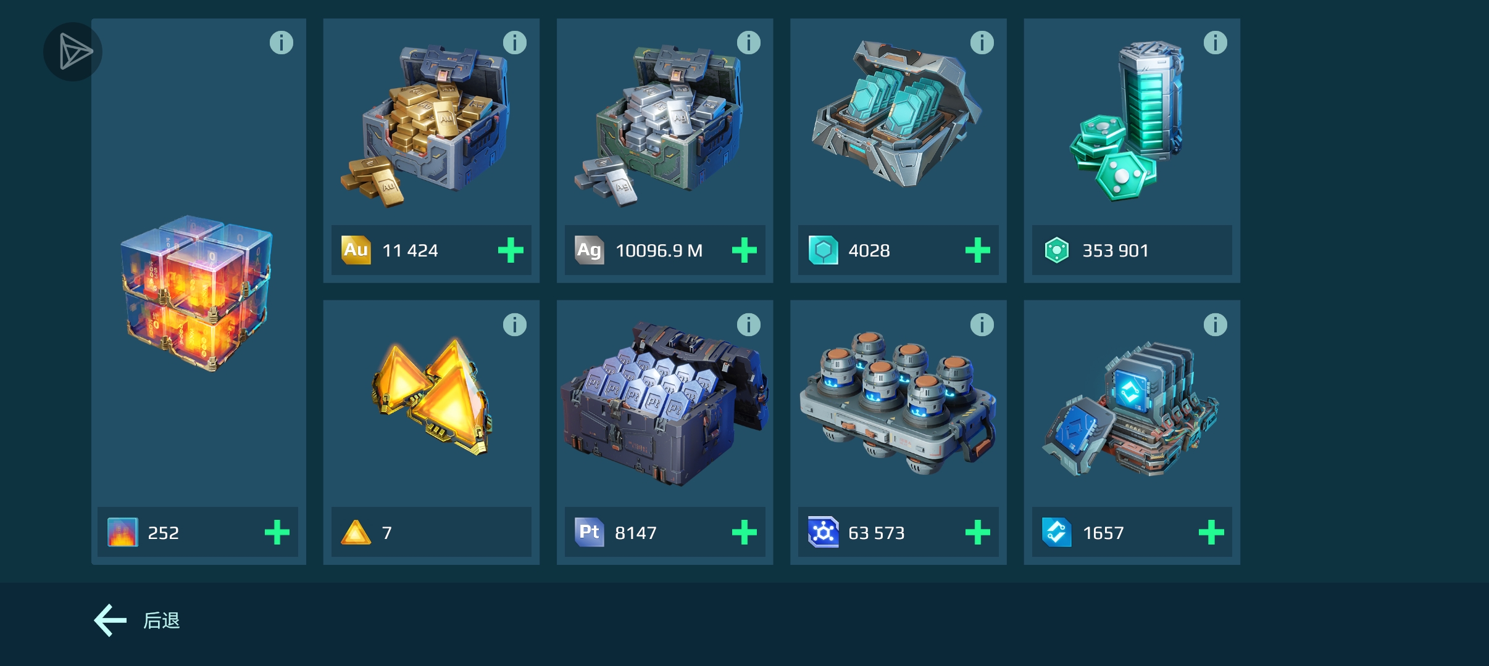Open info for the silver Ag chest
The width and height of the screenshot is (1489, 666).
click(x=748, y=43)
